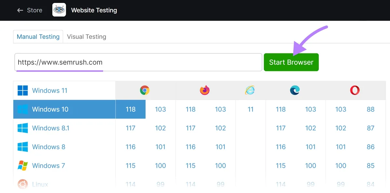Choose Chrome 118 on Windows 10
Viewport: 390px width, 193px height.
[131, 109]
